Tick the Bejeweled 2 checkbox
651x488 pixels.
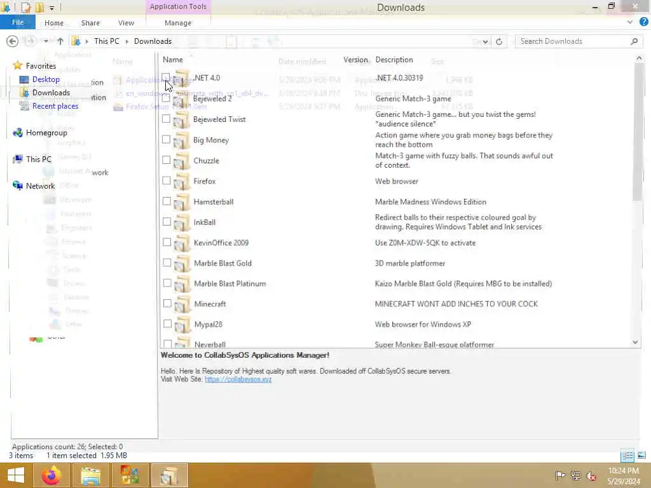166,98
